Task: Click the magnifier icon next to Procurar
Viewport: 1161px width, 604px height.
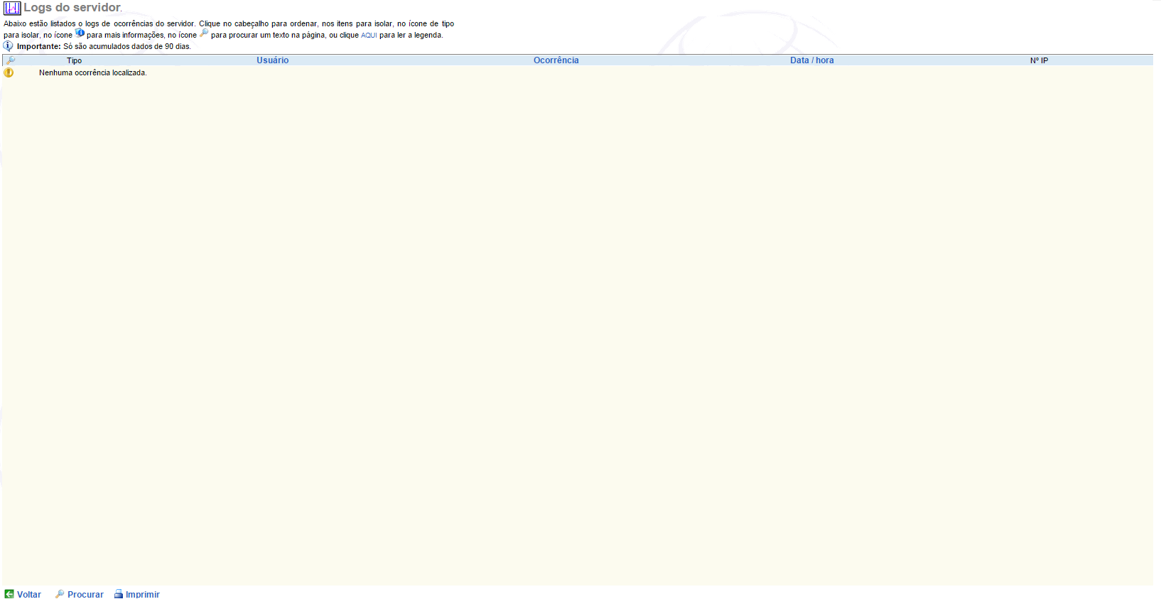Action: tap(60, 594)
